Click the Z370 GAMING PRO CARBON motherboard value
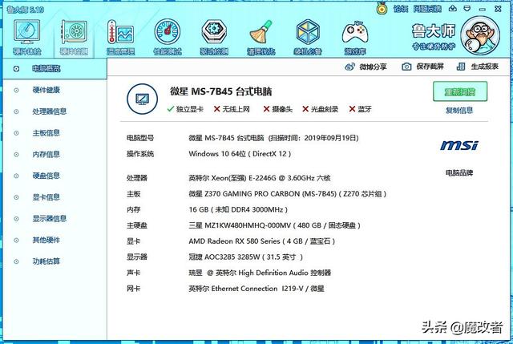This screenshot has height=344, width=513. 288,194
